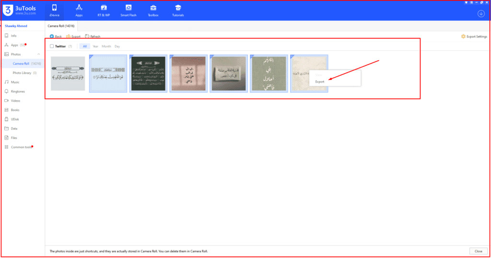491x258 pixels.
Task: Click the download manager arrow icon
Action: click(481, 13)
